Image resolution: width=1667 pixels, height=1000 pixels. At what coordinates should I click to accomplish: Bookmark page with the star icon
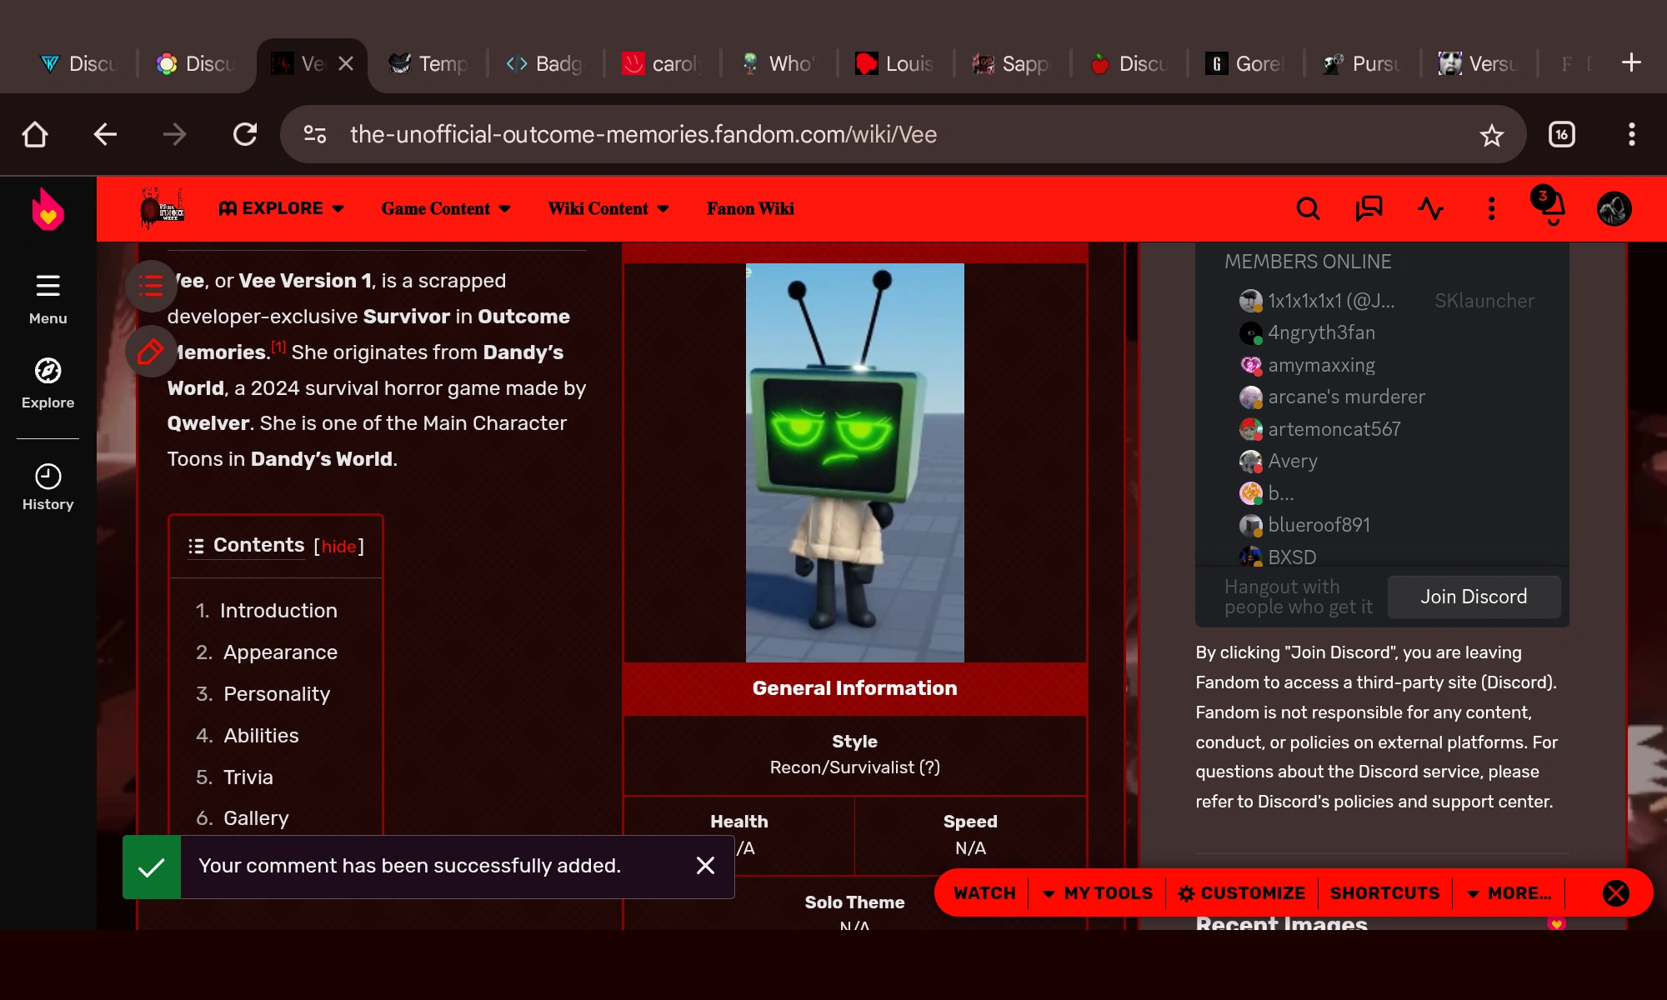point(1491,135)
